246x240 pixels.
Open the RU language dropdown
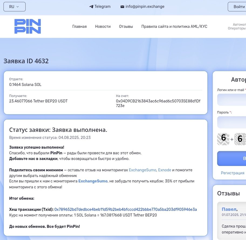coord(14,7)
